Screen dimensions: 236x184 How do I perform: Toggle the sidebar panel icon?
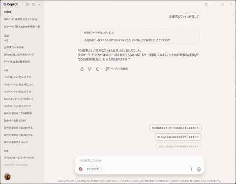pyautogui.click(x=28, y=4)
